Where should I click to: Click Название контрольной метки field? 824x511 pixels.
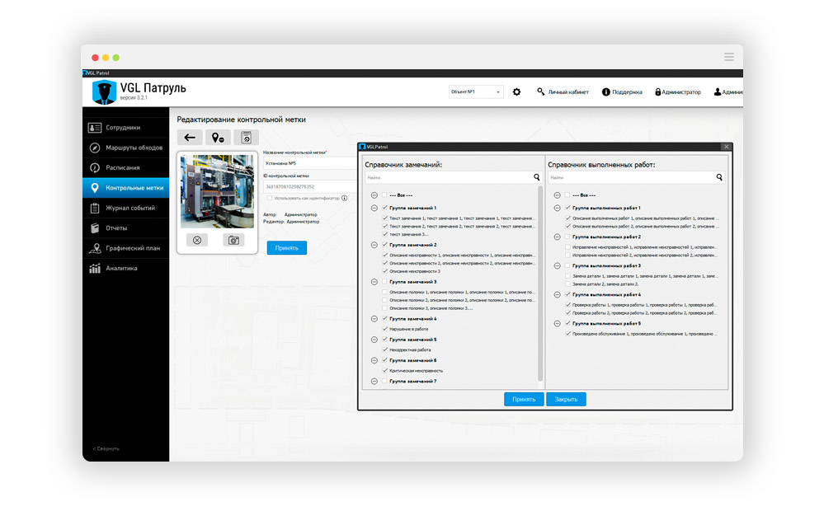(310, 163)
